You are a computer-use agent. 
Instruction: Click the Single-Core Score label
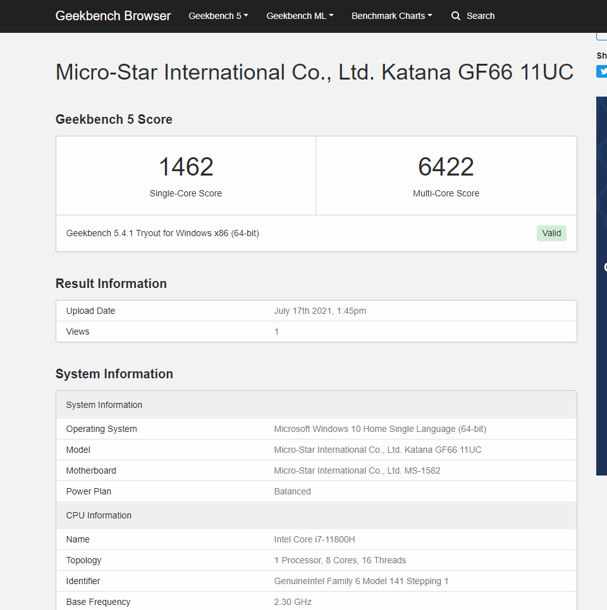point(185,193)
